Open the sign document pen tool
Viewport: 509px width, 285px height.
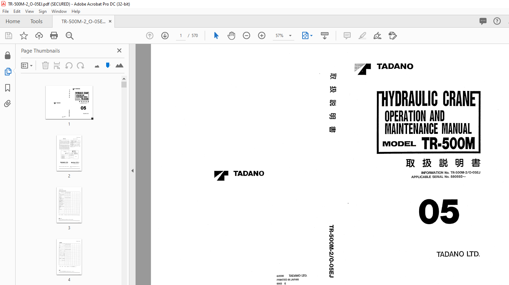[x=377, y=36]
